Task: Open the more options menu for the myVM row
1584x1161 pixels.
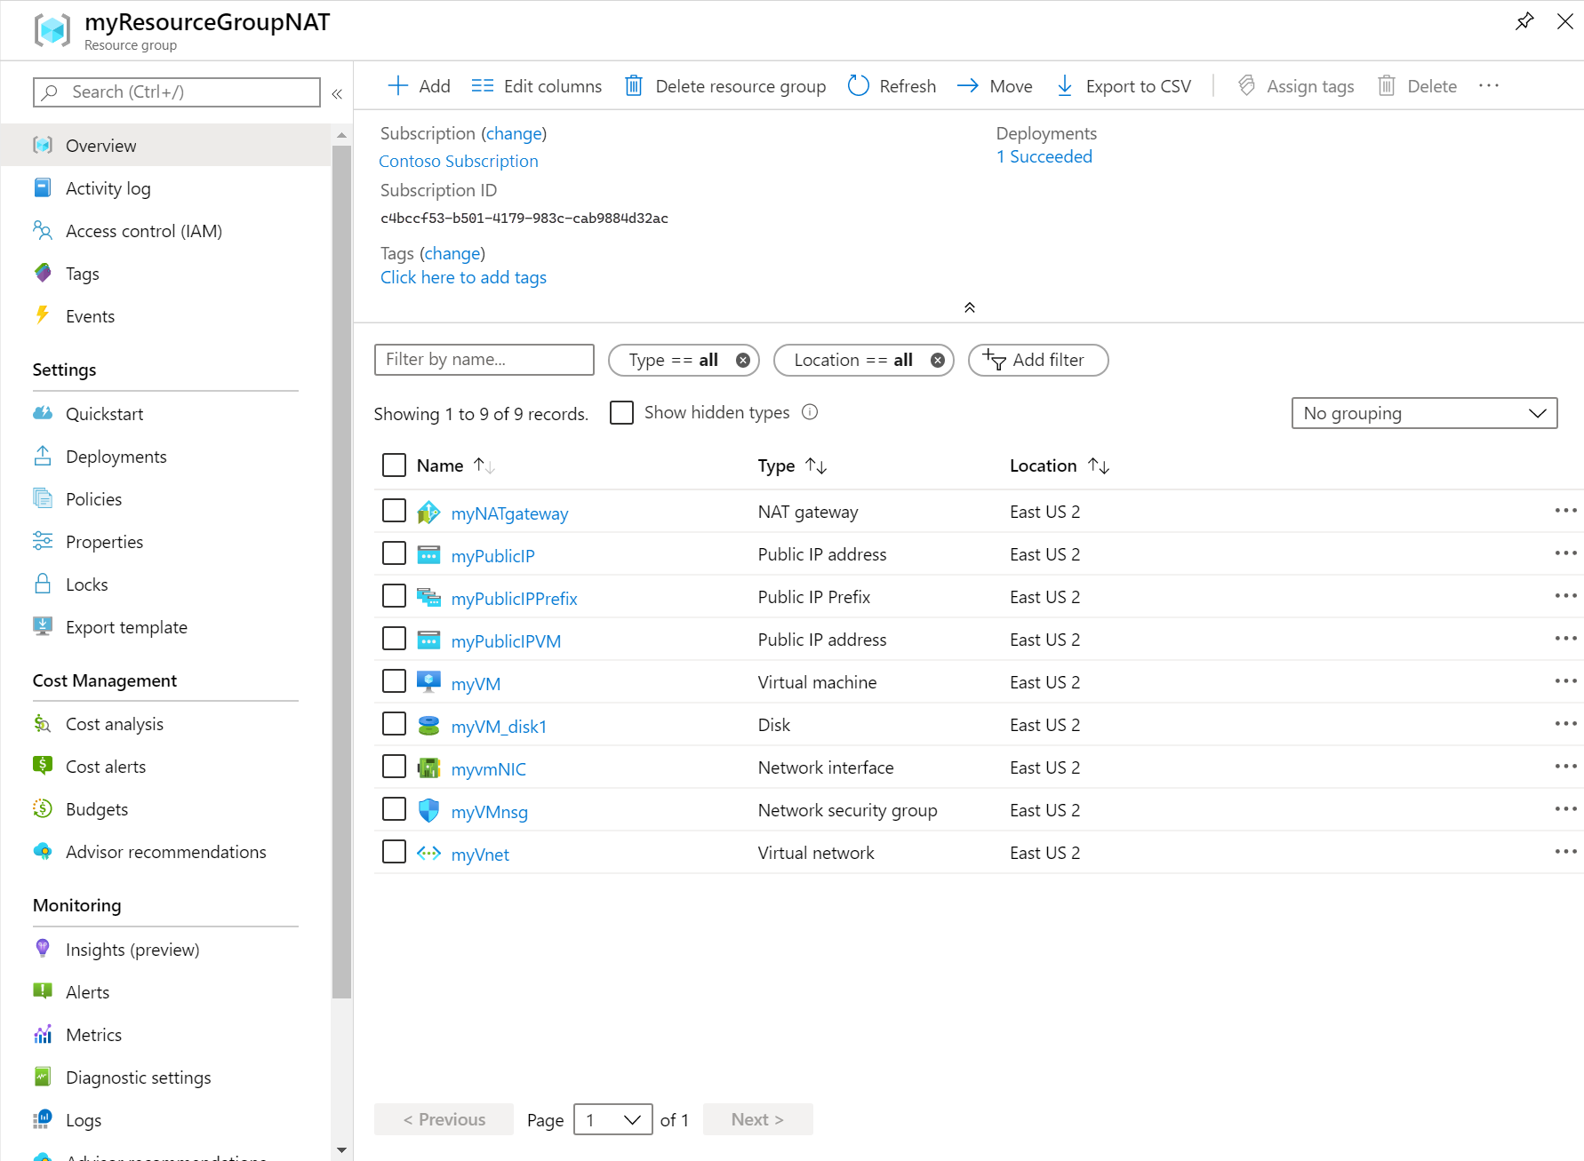Action: click(x=1564, y=682)
